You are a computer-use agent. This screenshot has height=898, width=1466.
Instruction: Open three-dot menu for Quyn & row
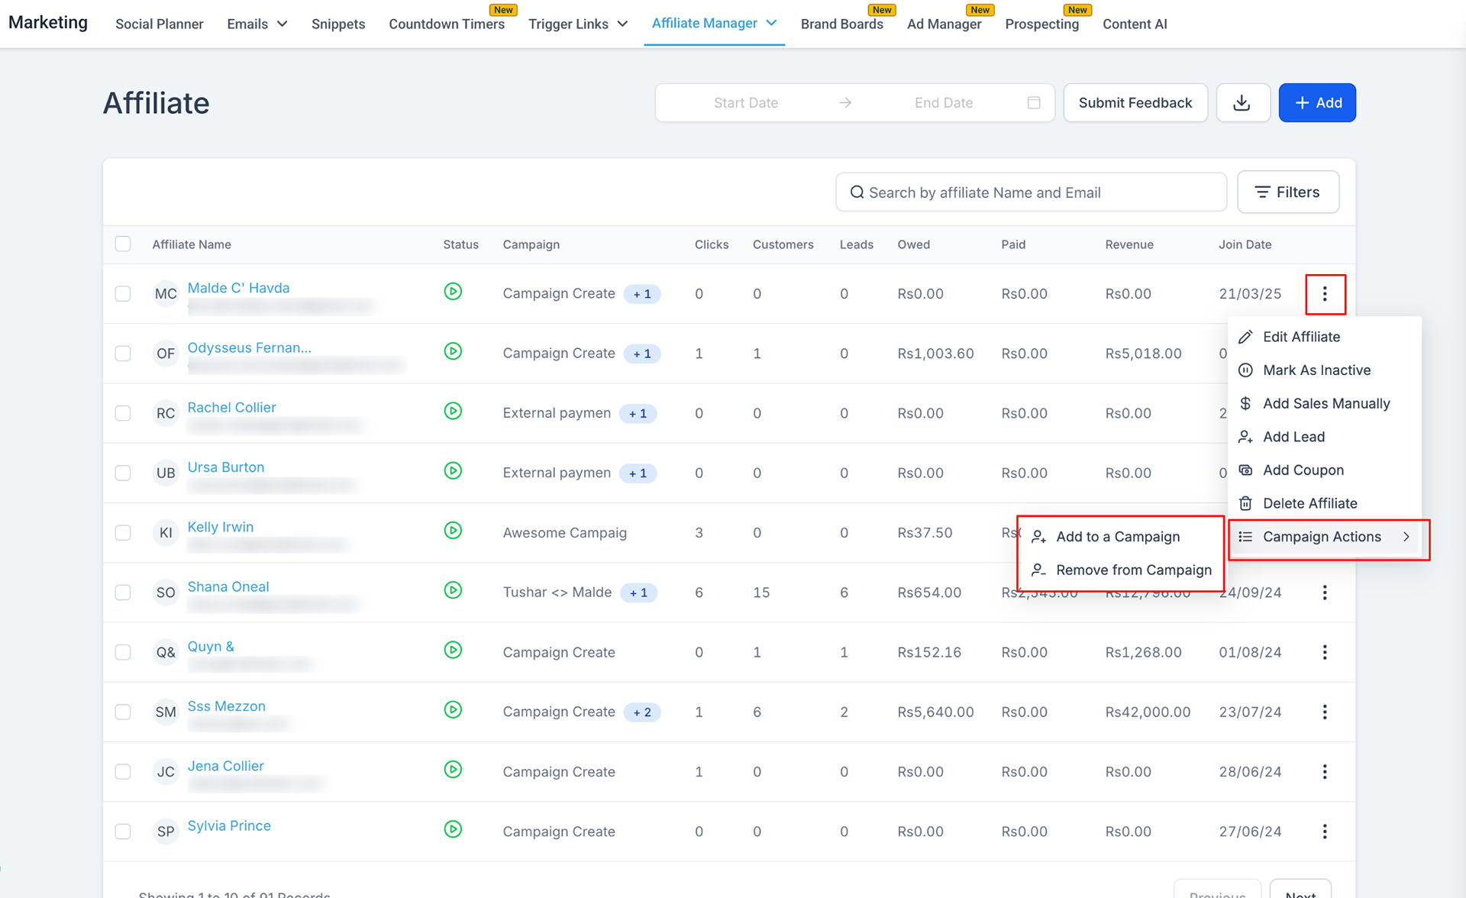[x=1325, y=652]
